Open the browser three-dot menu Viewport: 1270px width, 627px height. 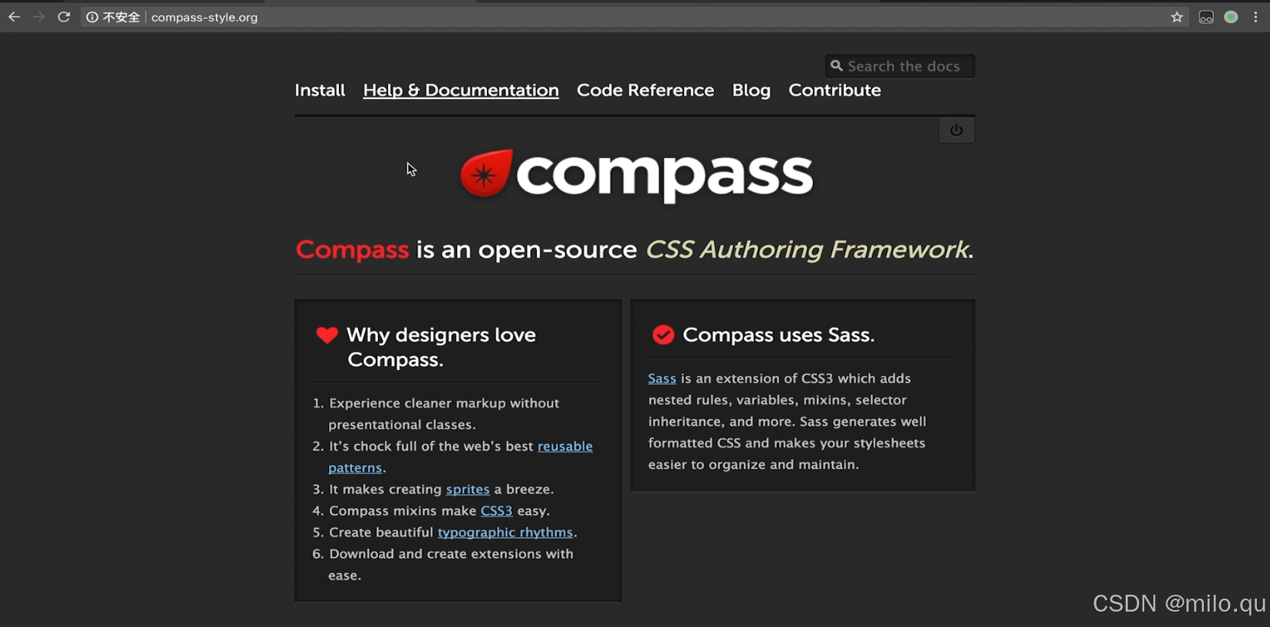pyautogui.click(x=1255, y=17)
